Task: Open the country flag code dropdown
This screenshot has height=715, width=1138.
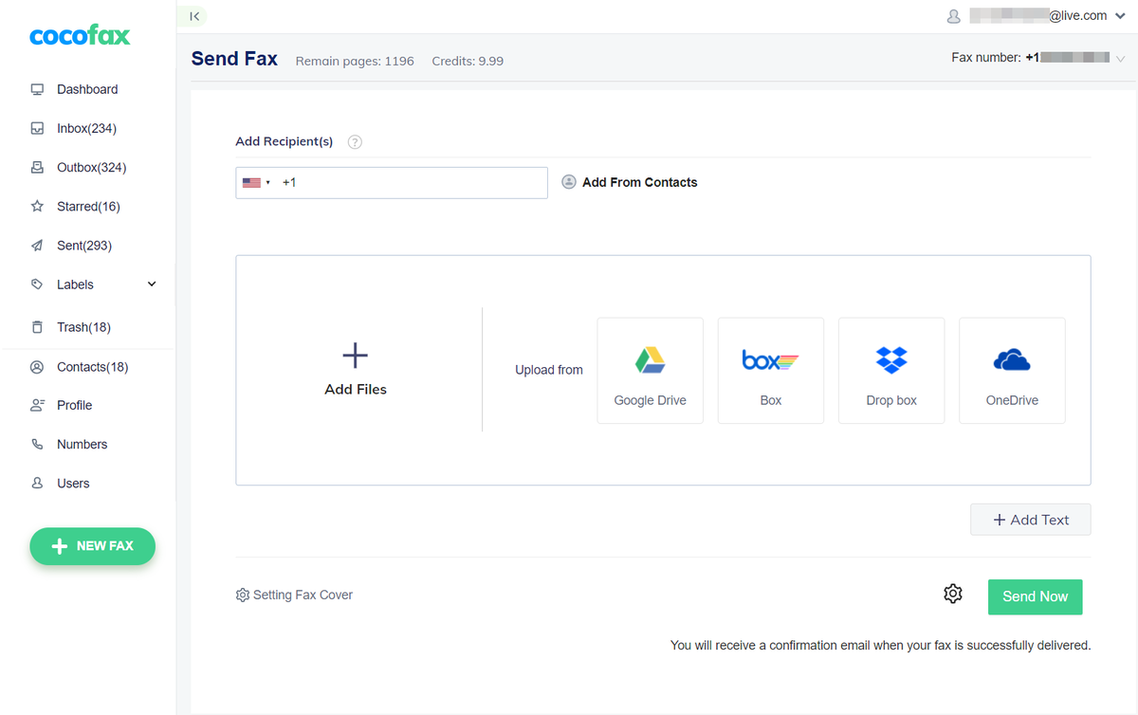Action: pyautogui.click(x=256, y=183)
